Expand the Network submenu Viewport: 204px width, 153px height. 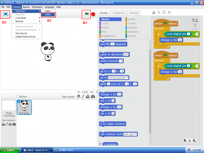coord(27,21)
